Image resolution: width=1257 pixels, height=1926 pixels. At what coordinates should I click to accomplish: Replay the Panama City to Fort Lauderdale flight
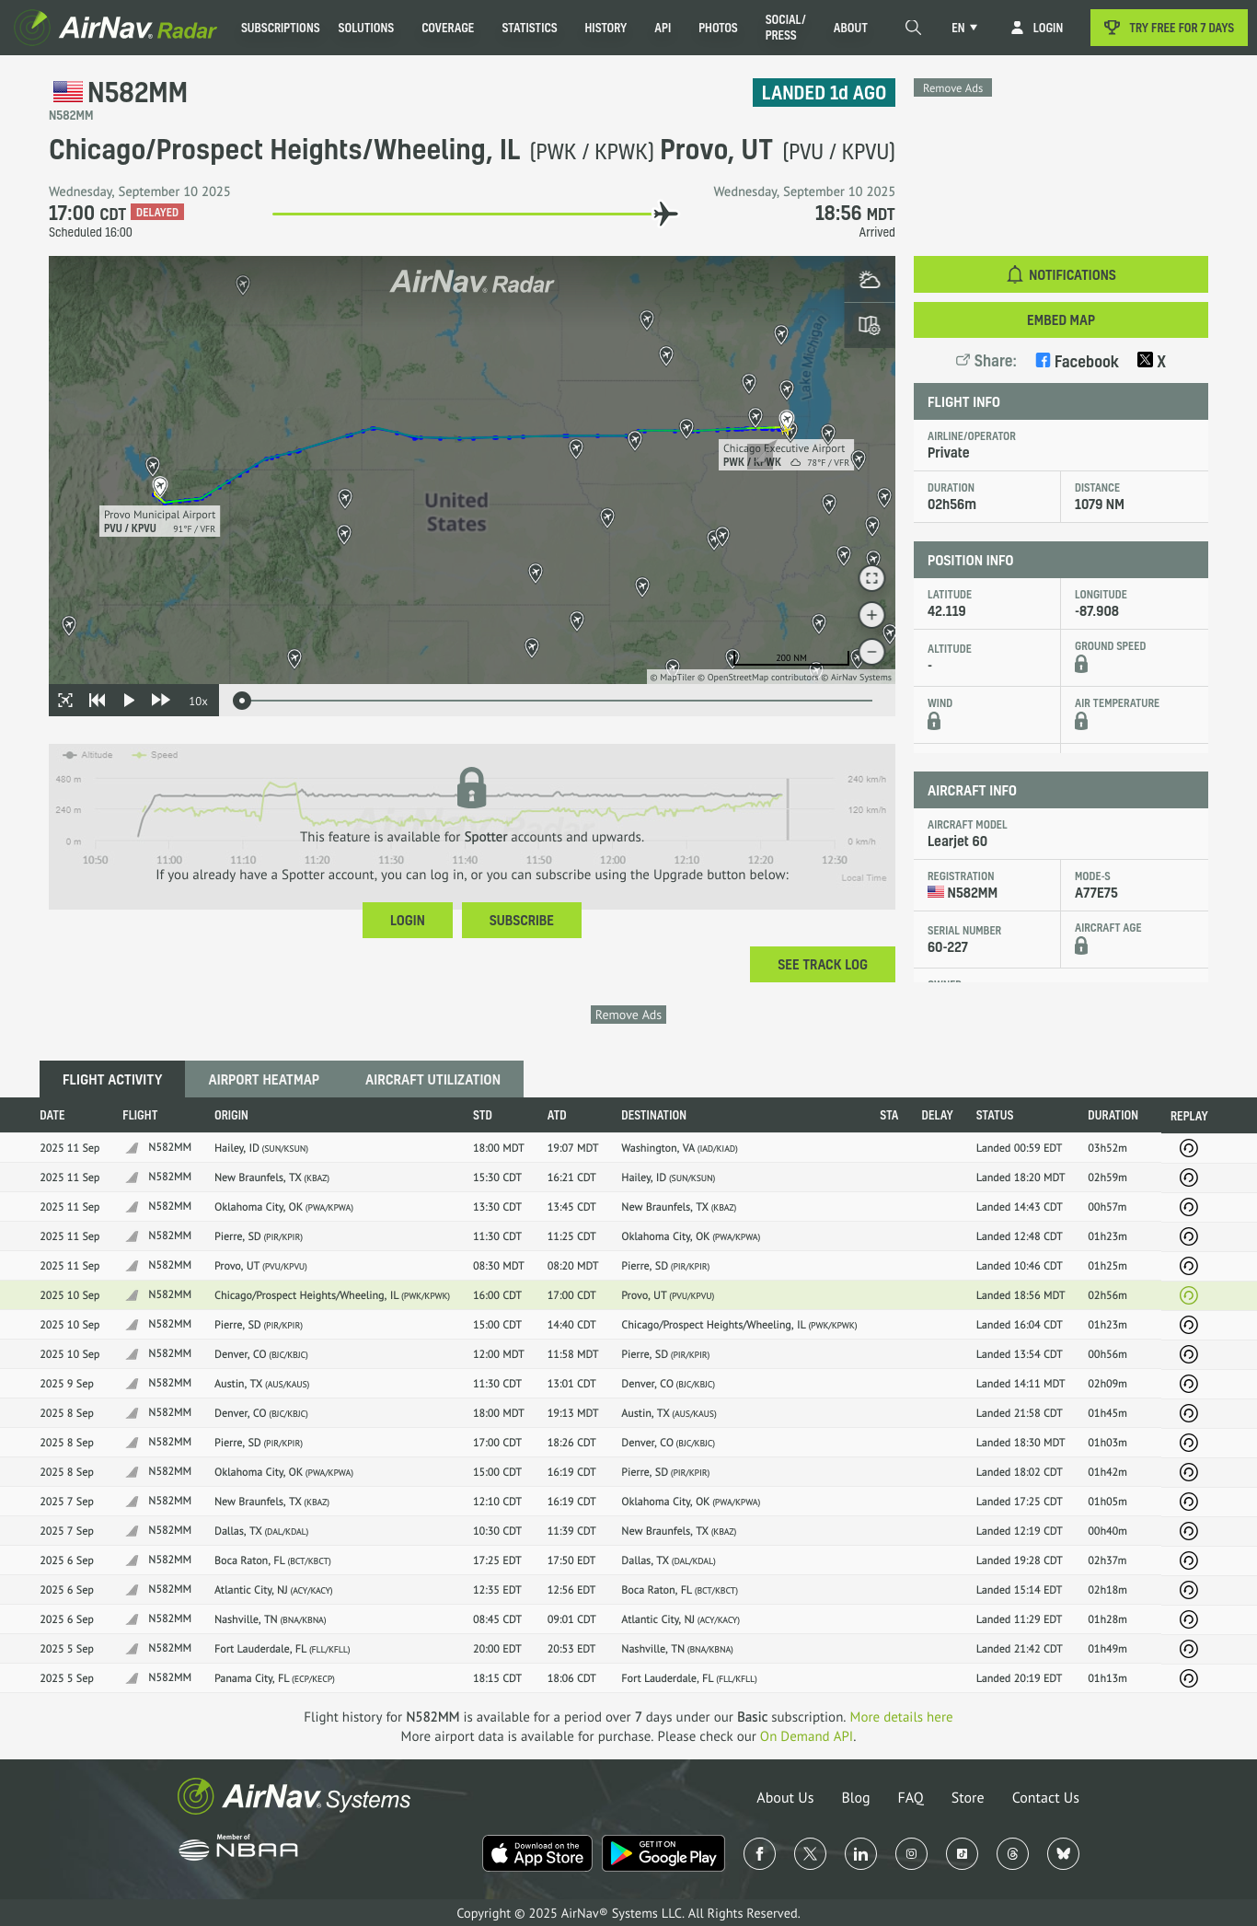[x=1189, y=1678]
